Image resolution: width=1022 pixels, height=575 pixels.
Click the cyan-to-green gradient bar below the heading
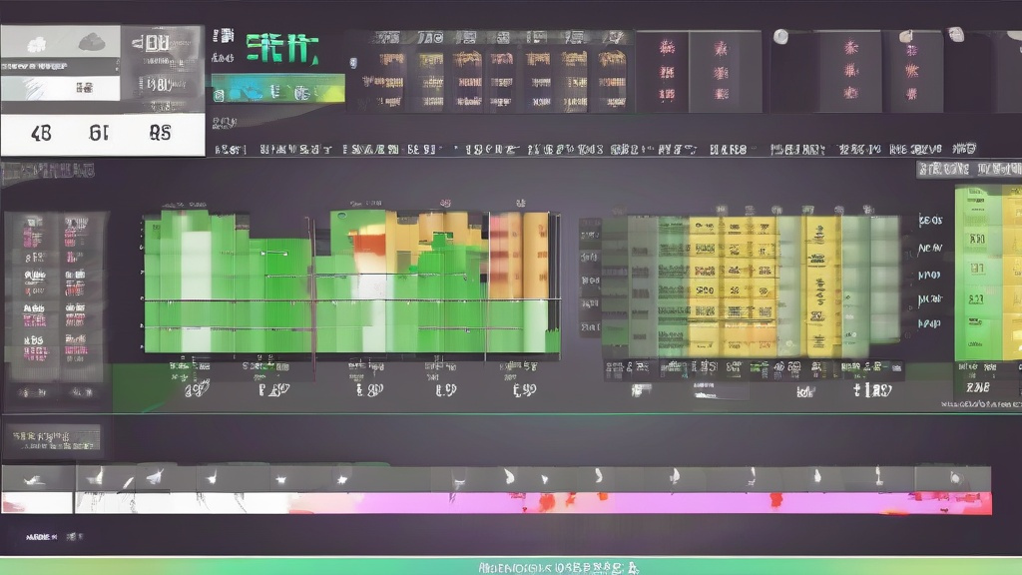pos(277,89)
